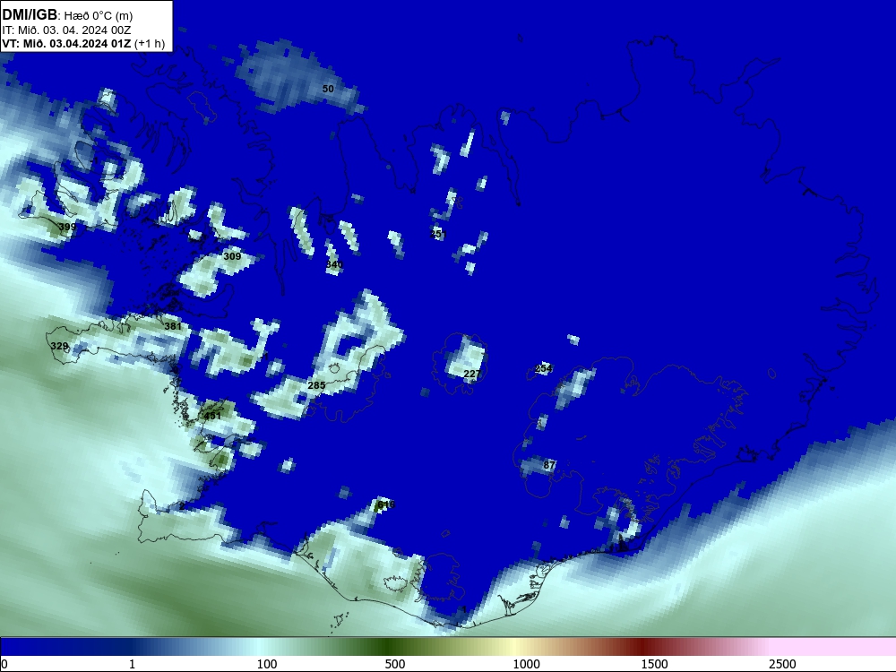The height and width of the screenshot is (672, 896).
Task: Click the map value label 50
Action: pos(328,89)
